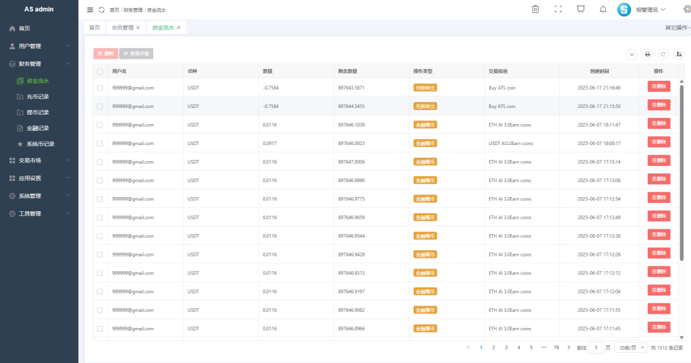The width and height of the screenshot is (691, 363).
Task: Go to page 2
Action: pyautogui.click(x=493, y=347)
